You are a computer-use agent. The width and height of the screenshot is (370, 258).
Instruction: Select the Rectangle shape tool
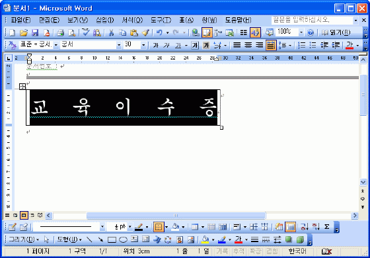click(112, 240)
